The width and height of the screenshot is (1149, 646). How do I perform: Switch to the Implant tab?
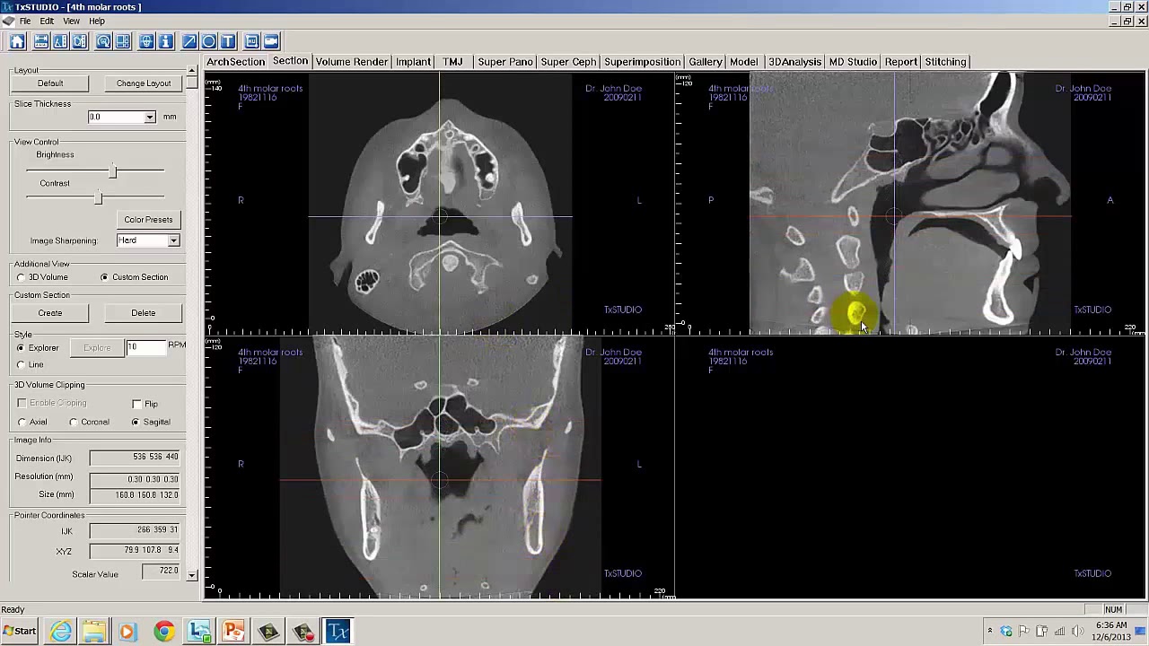point(413,62)
